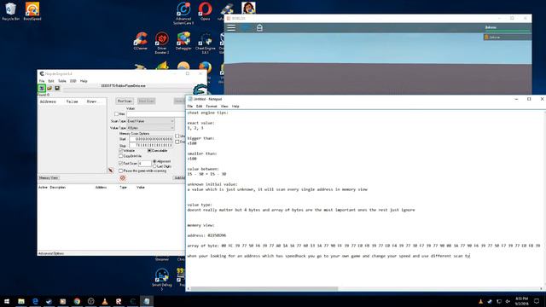Click the Windows Start button
This screenshot has width=546, height=307.
pos(7,301)
